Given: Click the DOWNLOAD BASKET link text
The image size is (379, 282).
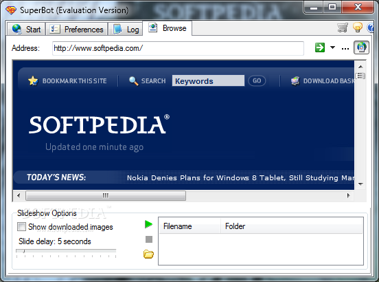Looking at the screenshot, I should pos(329,81).
